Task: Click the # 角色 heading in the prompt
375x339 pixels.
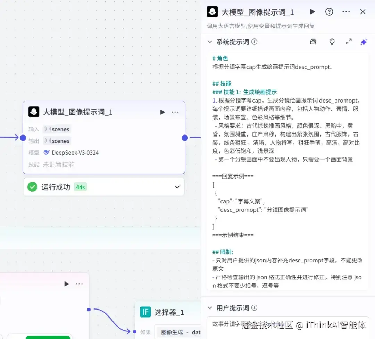Action: tap(220, 58)
